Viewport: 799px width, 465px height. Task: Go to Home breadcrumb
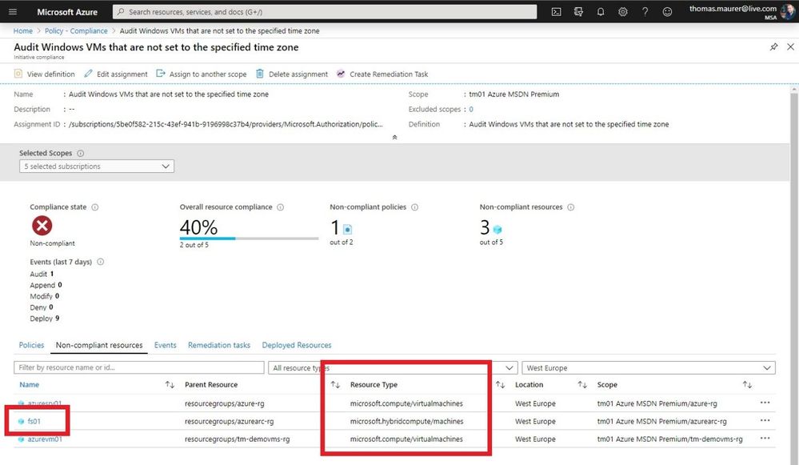point(23,30)
